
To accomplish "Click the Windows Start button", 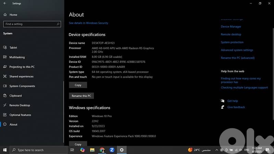I will (x=5, y=150).
